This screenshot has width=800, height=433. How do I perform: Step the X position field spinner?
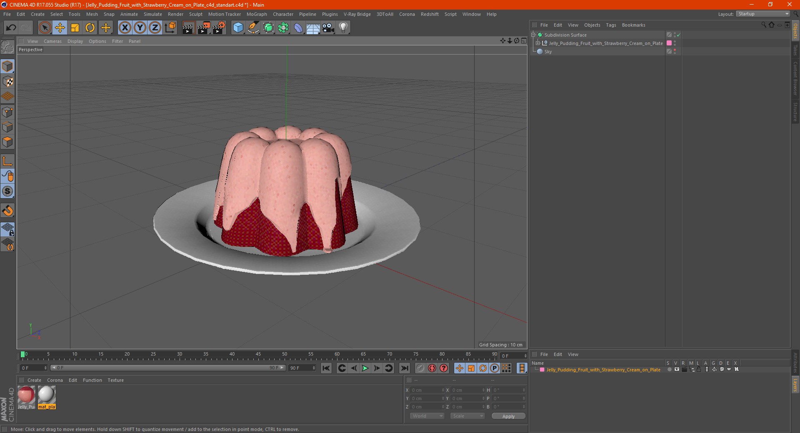pos(442,390)
